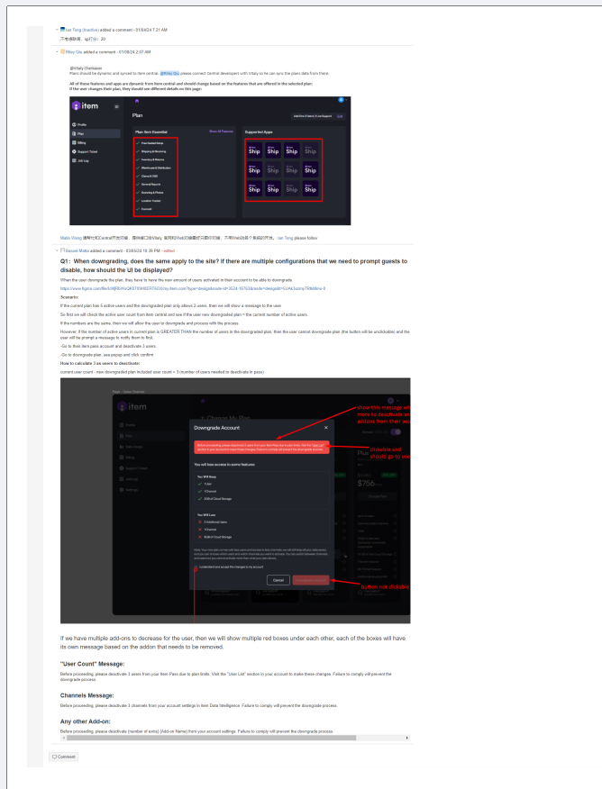The image size is (602, 789).
Task: Click the Comment button at the bottom
Action: pyautogui.click(x=64, y=757)
